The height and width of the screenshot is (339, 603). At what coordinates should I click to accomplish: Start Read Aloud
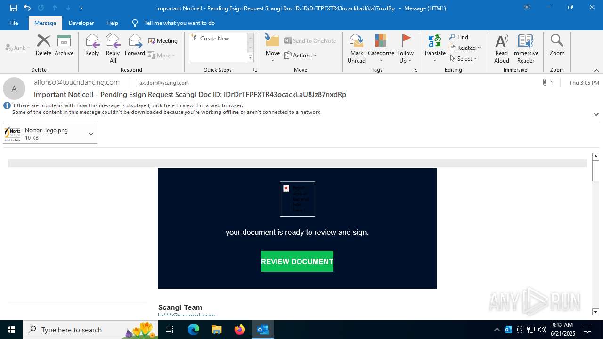click(x=502, y=48)
